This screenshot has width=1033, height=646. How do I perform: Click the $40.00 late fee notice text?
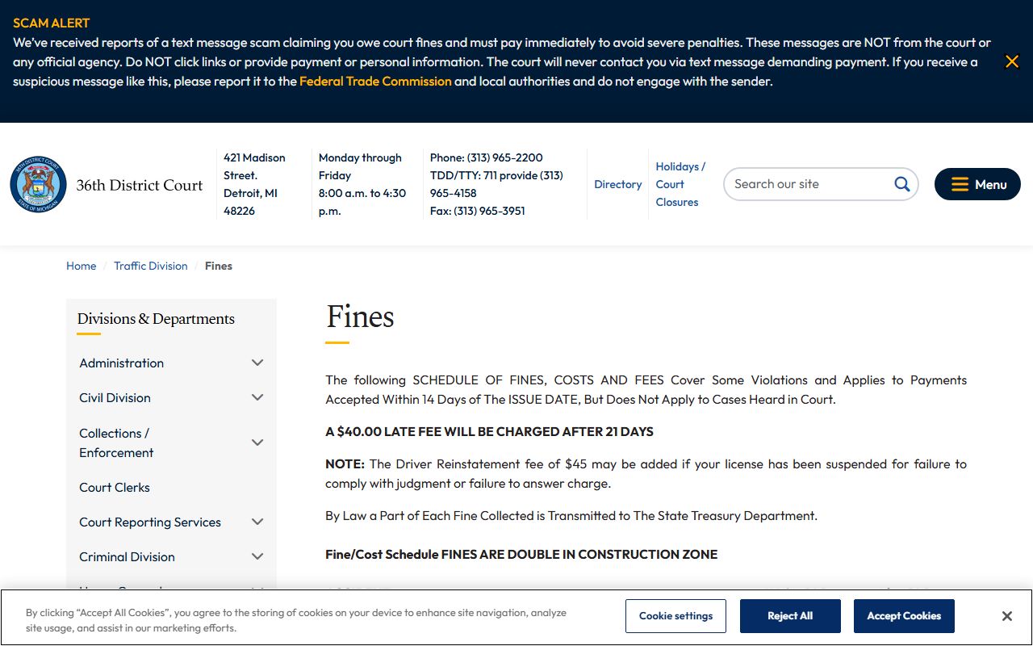pyautogui.click(x=489, y=431)
